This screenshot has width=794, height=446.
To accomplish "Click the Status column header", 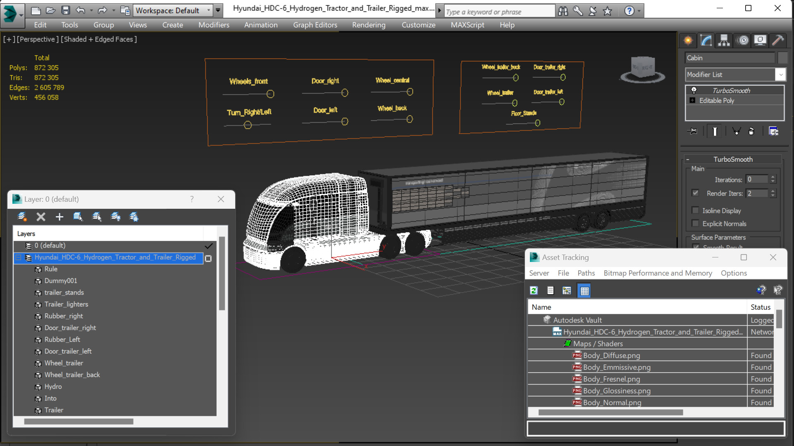I will [x=760, y=307].
